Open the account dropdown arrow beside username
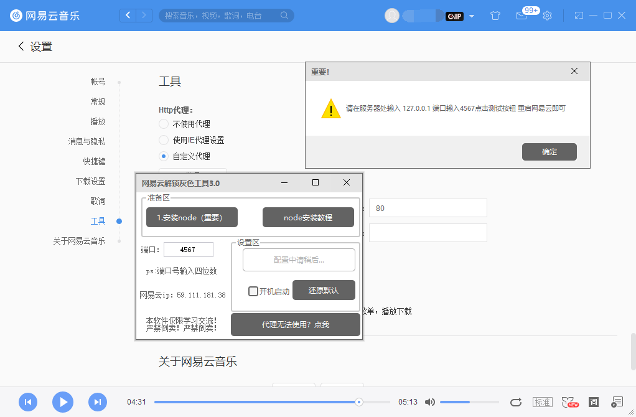 coord(471,16)
